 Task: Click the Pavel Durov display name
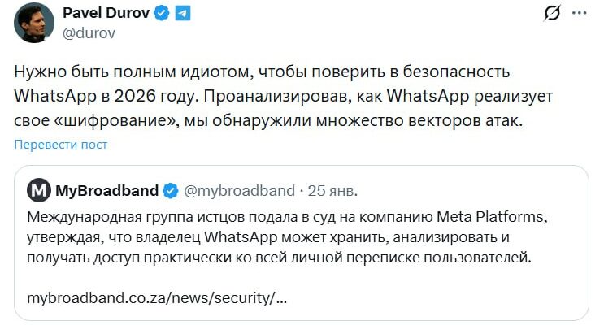tap(106, 13)
